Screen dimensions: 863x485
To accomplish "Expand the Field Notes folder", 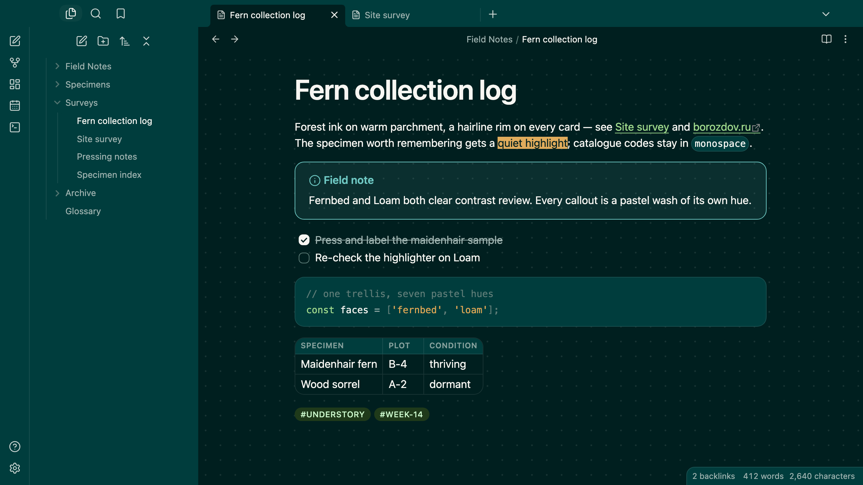I will tap(57, 66).
